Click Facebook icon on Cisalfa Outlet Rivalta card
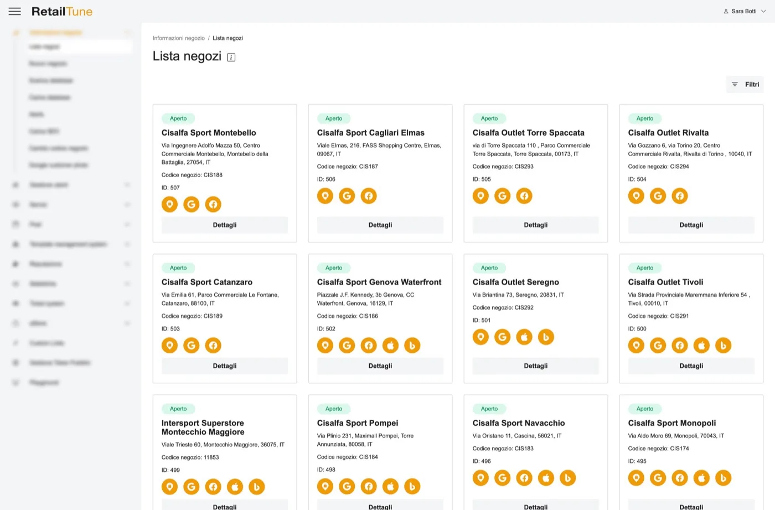 [x=680, y=196]
